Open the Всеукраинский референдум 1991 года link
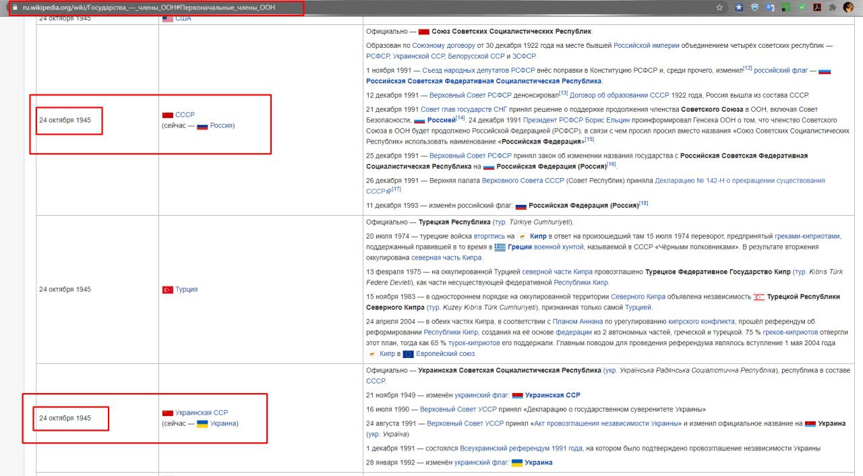Image resolution: width=863 pixels, height=476 pixels. (x=521, y=448)
